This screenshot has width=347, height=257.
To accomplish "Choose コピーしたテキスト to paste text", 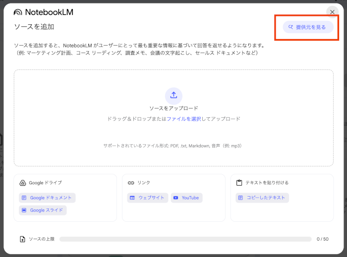I will point(262,198).
